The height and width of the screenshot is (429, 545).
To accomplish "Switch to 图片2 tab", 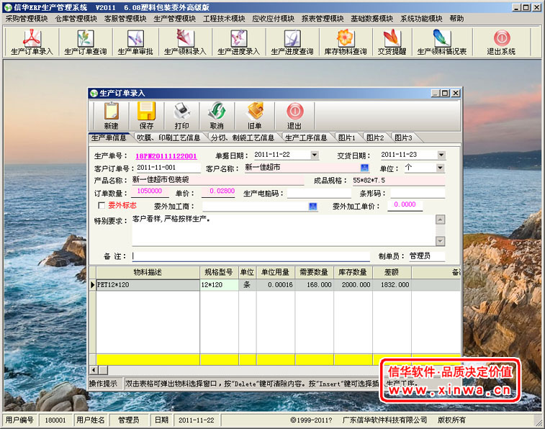I will pos(375,138).
